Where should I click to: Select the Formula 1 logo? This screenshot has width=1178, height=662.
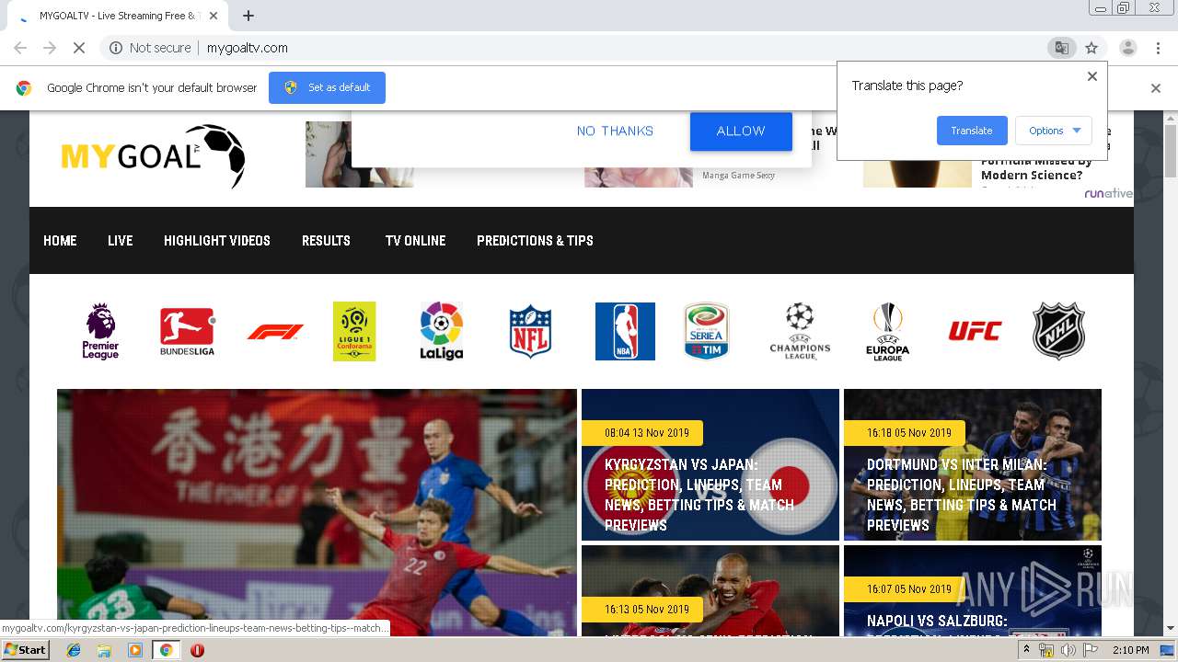pyautogui.click(x=274, y=332)
